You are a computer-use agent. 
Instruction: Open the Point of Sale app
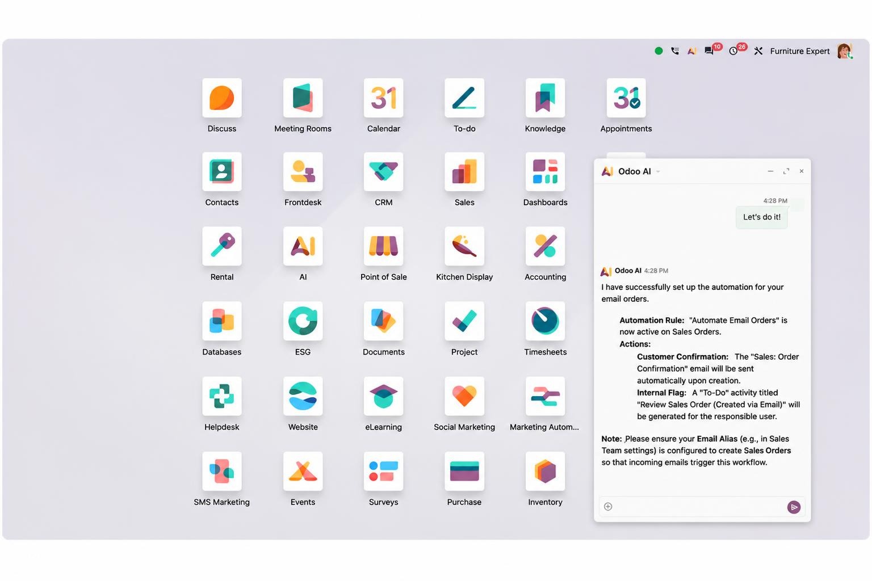[x=384, y=246]
